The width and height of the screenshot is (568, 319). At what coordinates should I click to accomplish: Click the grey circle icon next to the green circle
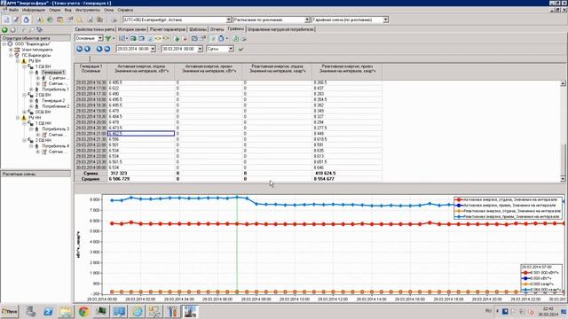[12, 29]
